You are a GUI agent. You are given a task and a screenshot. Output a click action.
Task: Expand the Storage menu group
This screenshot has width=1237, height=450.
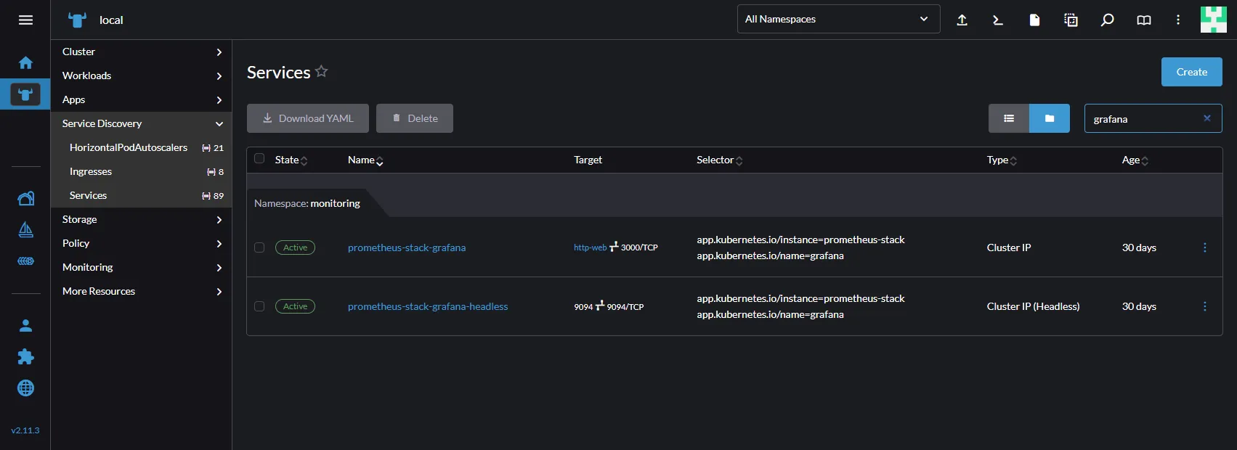pyautogui.click(x=141, y=219)
